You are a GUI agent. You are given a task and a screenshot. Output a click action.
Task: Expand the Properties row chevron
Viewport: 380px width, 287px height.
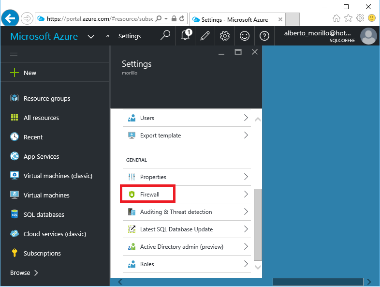(246, 177)
